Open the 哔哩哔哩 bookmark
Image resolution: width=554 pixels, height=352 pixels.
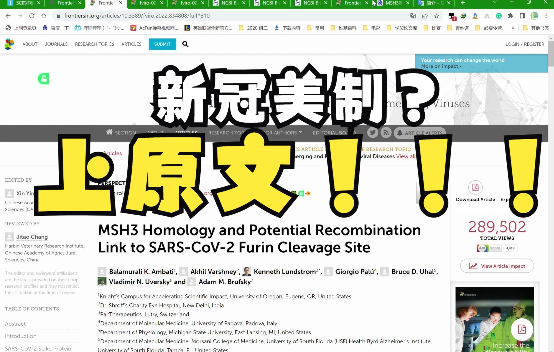[99, 28]
